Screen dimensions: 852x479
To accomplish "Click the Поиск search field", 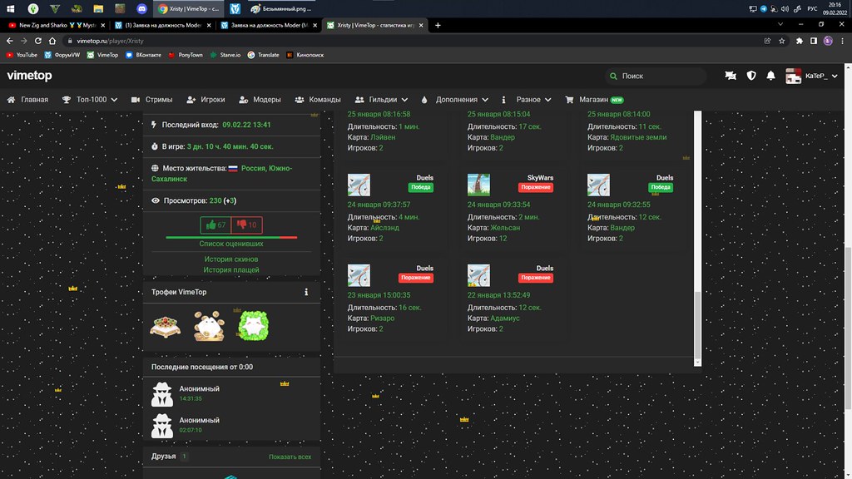I will [x=657, y=76].
